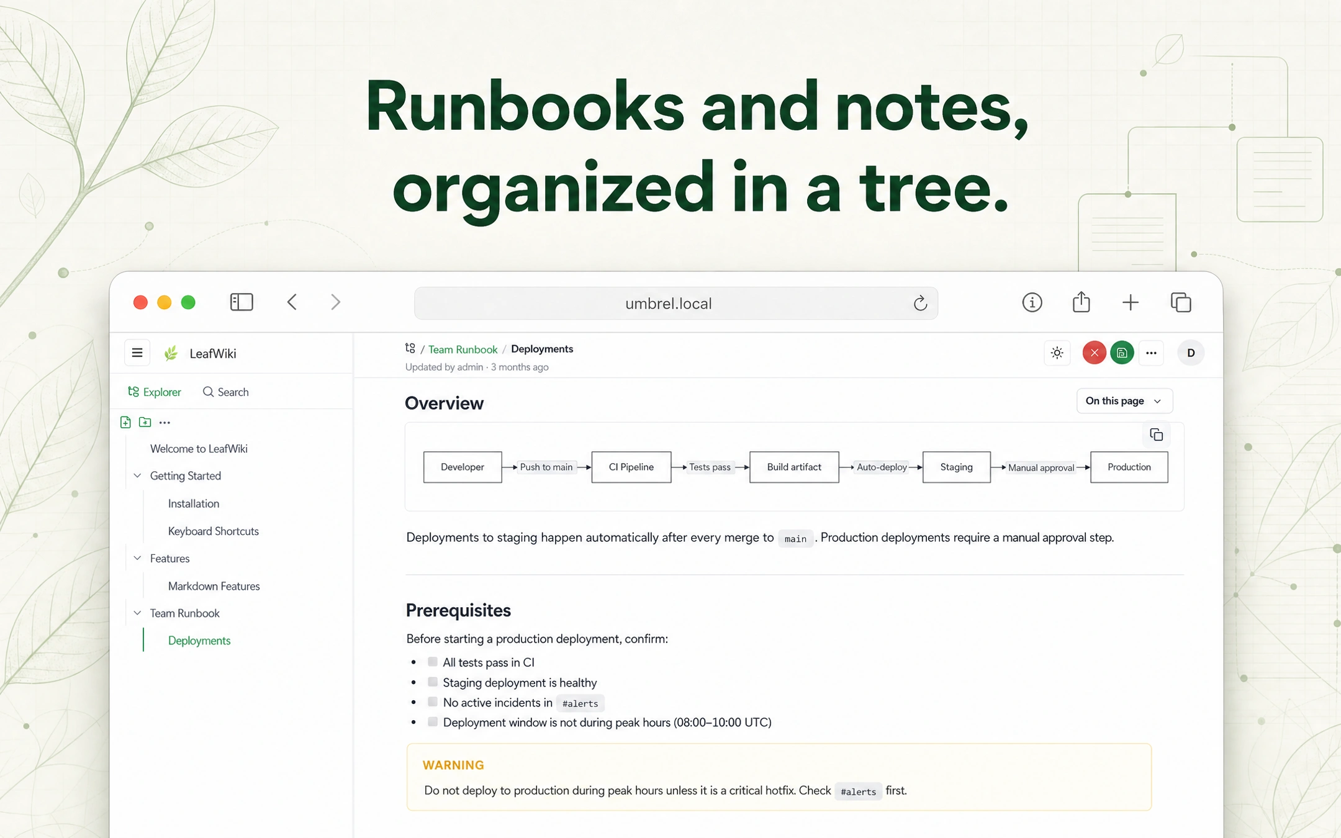The image size is (1341, 838).
Task: Click the LeafWiki app name
Action: (212, 353)
